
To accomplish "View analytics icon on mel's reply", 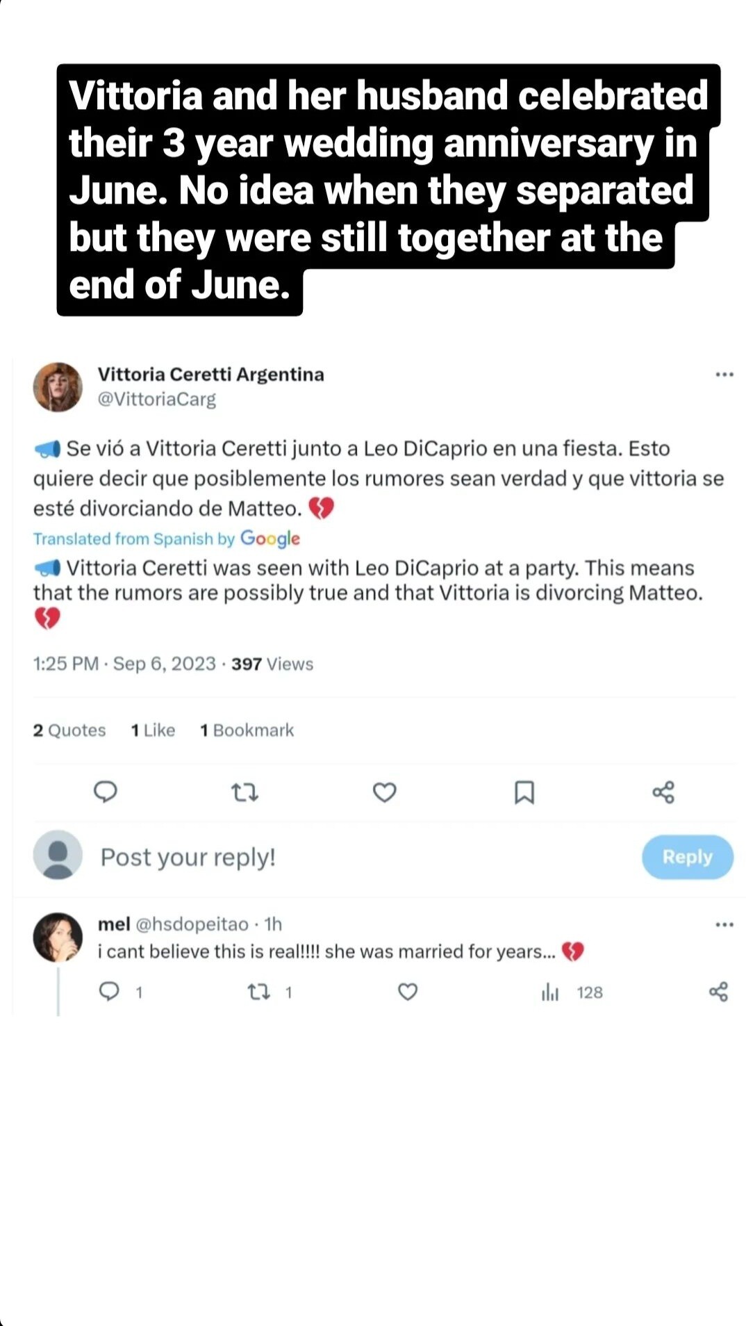I will pyautogui.click(x=550, y=992).
